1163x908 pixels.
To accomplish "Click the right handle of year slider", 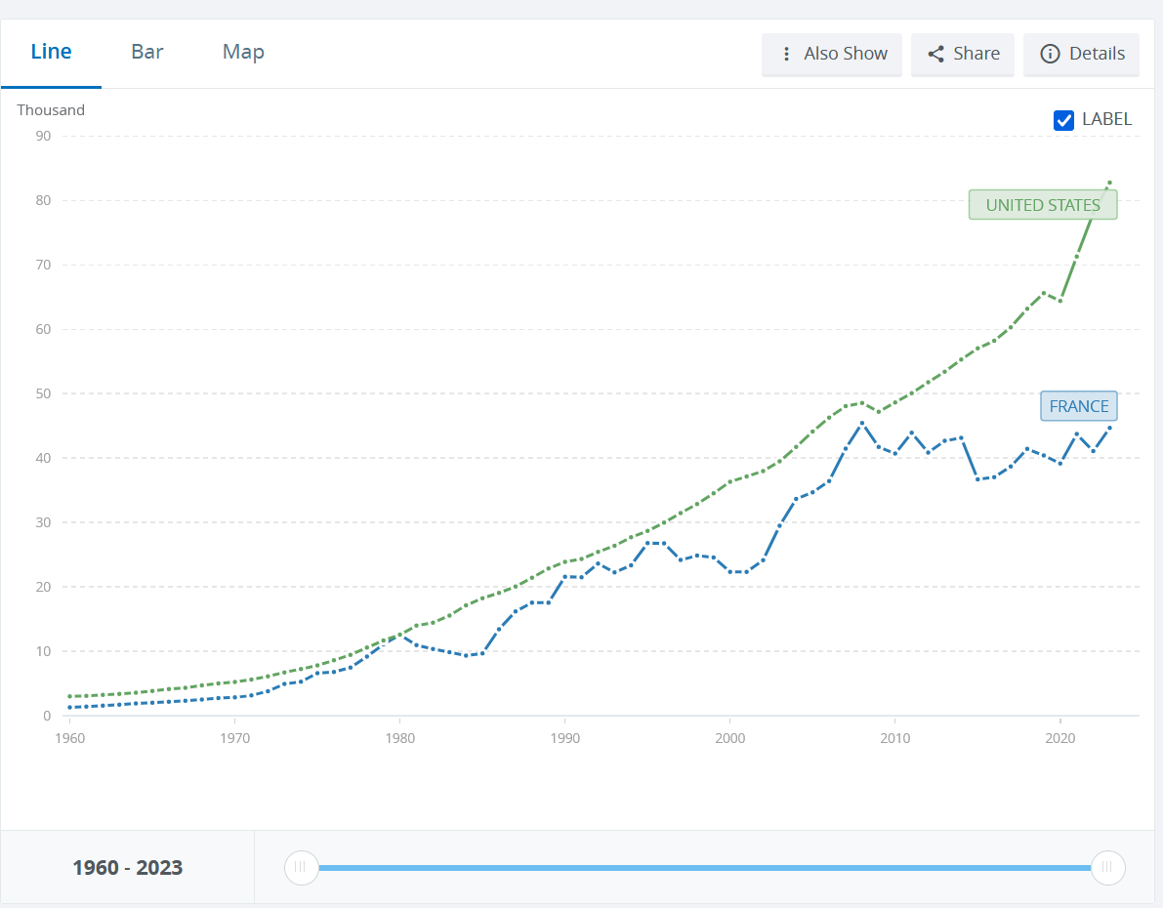I will click(x=1107, y=867).
